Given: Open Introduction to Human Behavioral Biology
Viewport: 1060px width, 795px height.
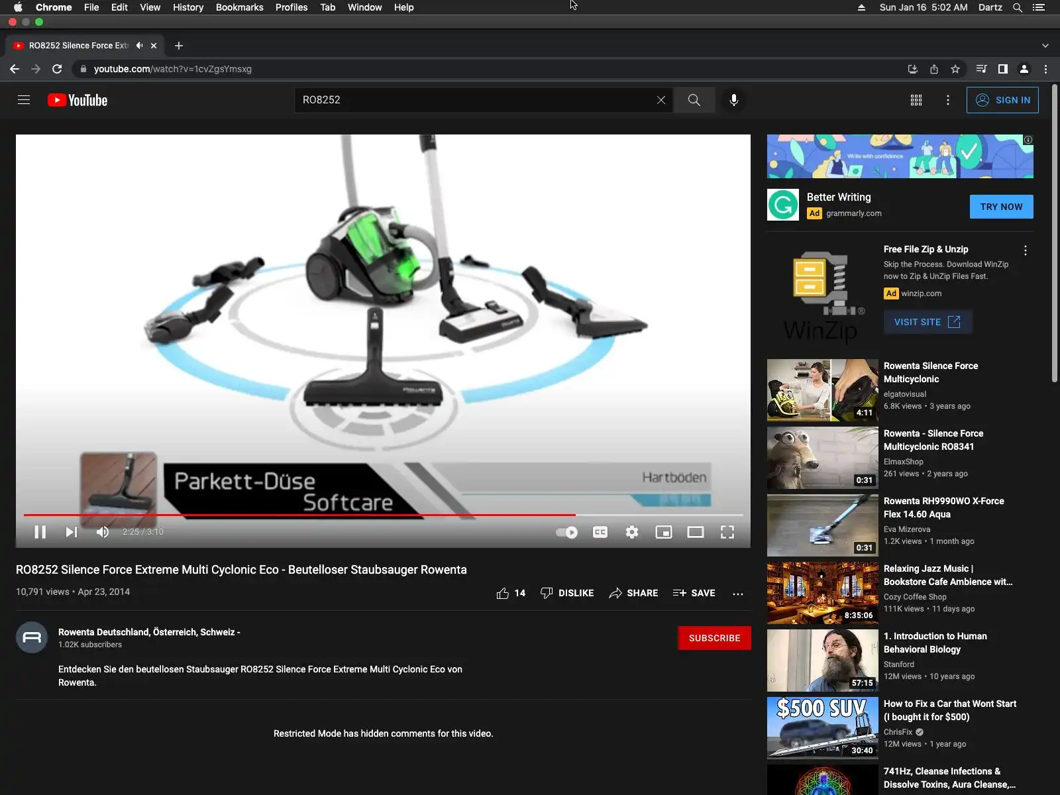Looking at the screenshot, I should (x=935, y=643).
